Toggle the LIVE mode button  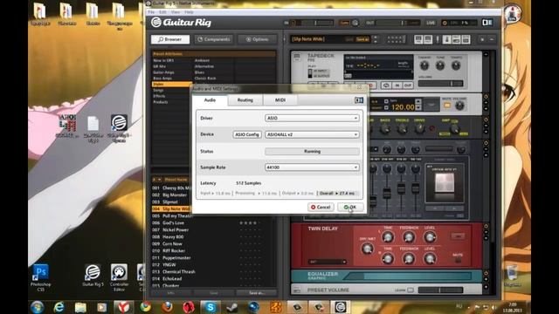point(431,23)
